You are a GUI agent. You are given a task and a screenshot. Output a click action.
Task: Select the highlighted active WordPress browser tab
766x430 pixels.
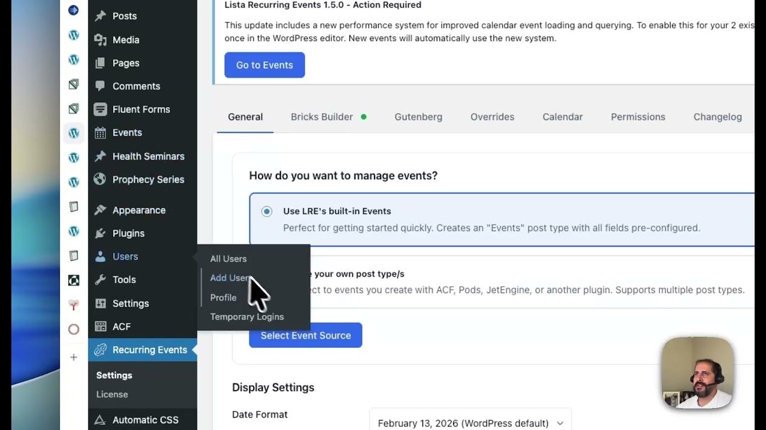(x=74, y=133)
